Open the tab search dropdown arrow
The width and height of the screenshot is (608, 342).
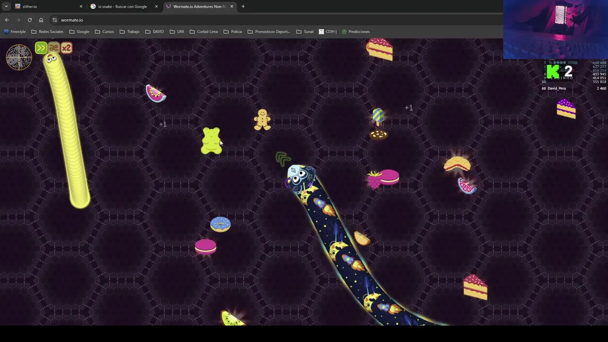6,6
